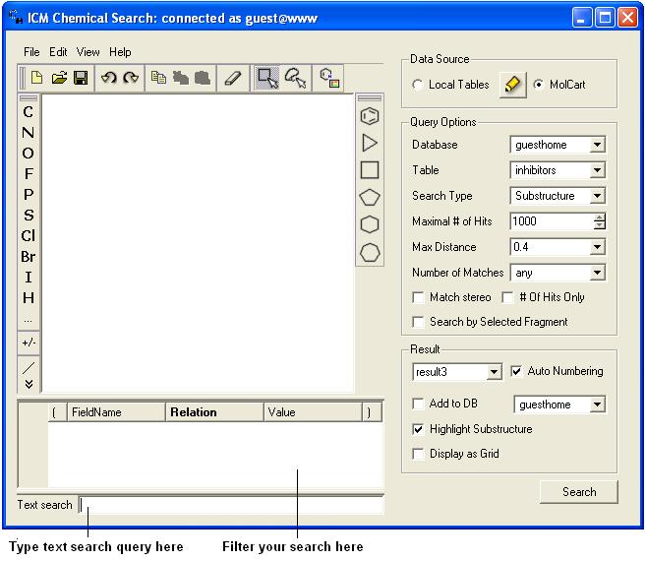Click the Search button

coord(579,492)
